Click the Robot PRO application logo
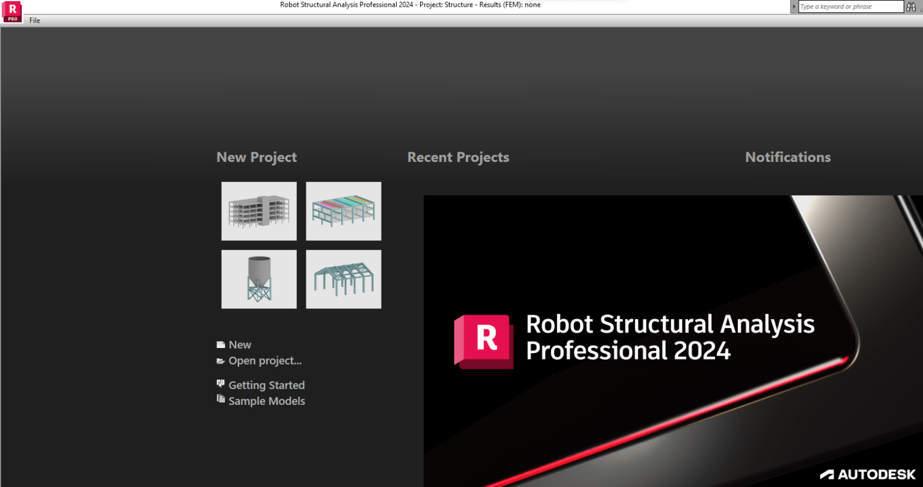Viewport: 923px width, 487px height. click(x=12, y=12)
